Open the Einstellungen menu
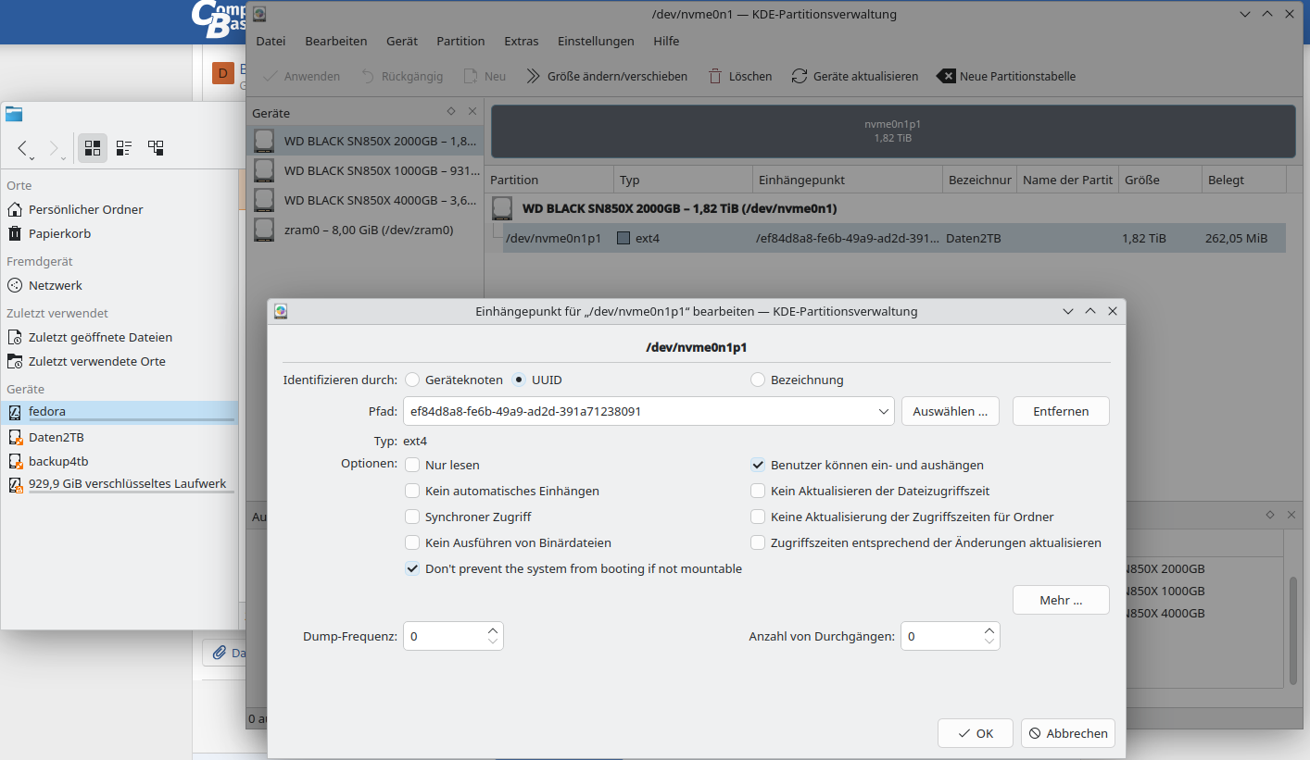This screenshot has width=1310, height=760. click(x=596, y=41)
